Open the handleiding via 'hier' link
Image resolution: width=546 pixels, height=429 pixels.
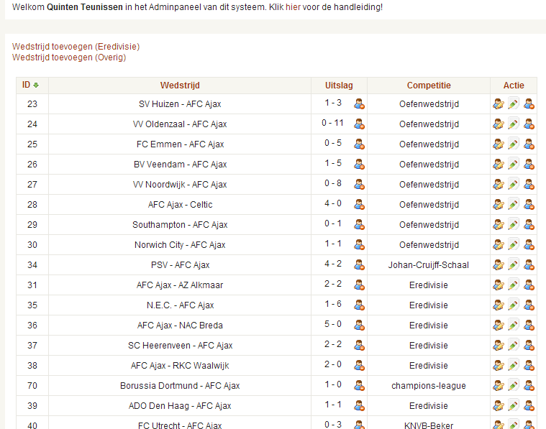(293, 7)
